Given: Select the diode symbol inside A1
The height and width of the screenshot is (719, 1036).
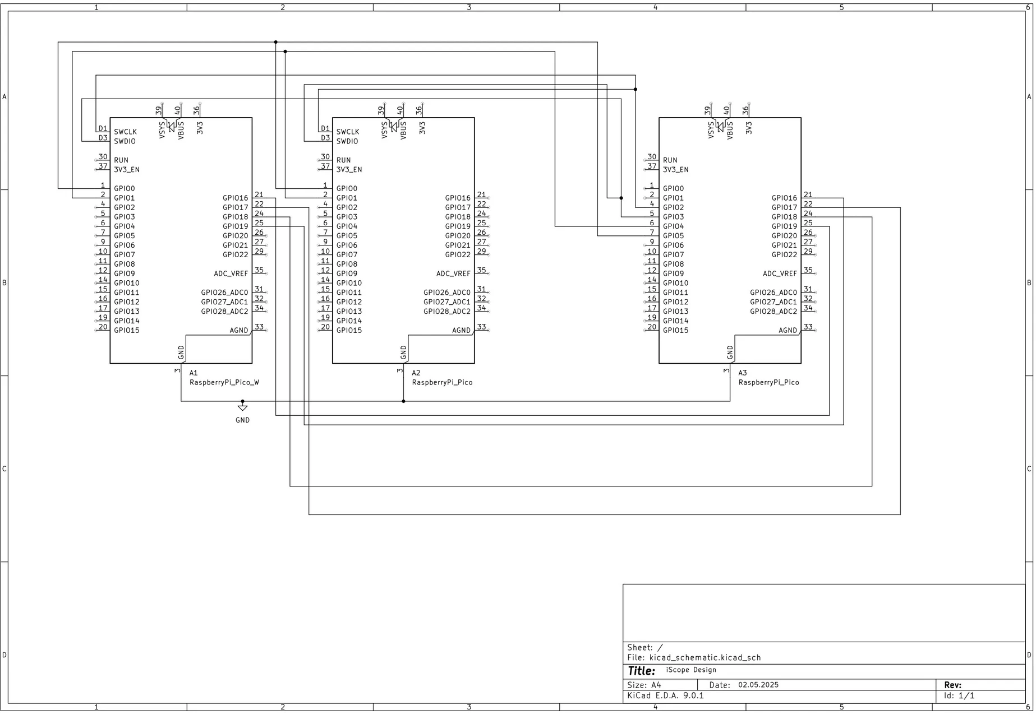Looking at the screenshot, I should (x=172, y=127).
